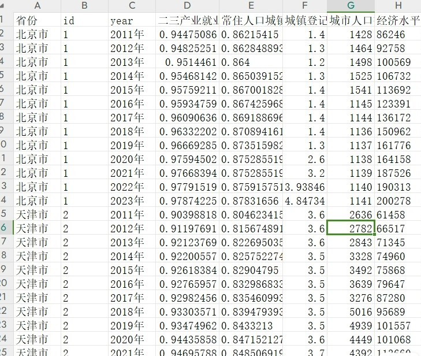Image resolution: width=421 pixels, height=356 pixels.
Task: Select cell with value 101068
Action: click(x=398, y=340)
